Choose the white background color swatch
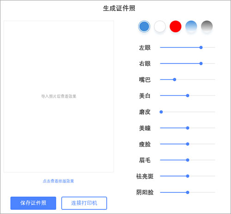The width and height of the screenshot is (231, 214). [160, 26]
